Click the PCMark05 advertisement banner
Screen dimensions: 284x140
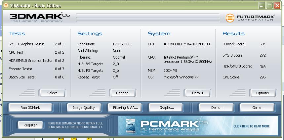[198, 125]
